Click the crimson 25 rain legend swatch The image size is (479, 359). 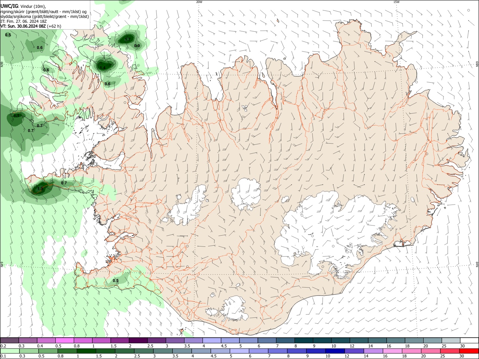(450, 351)
